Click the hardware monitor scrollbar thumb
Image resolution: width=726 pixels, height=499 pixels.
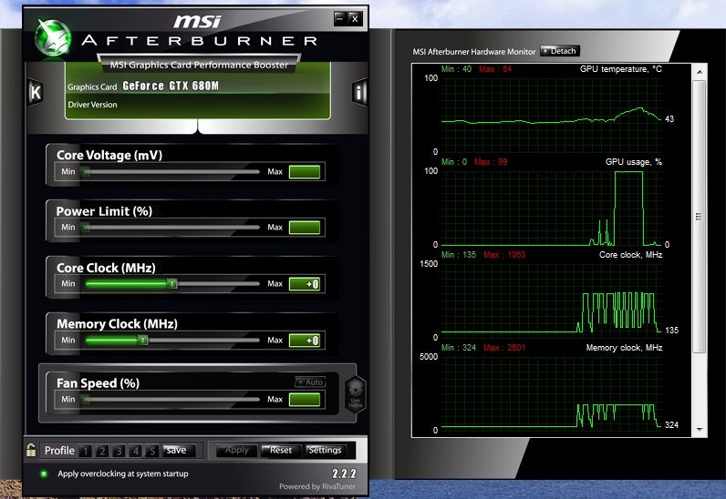tap(700, 217)
